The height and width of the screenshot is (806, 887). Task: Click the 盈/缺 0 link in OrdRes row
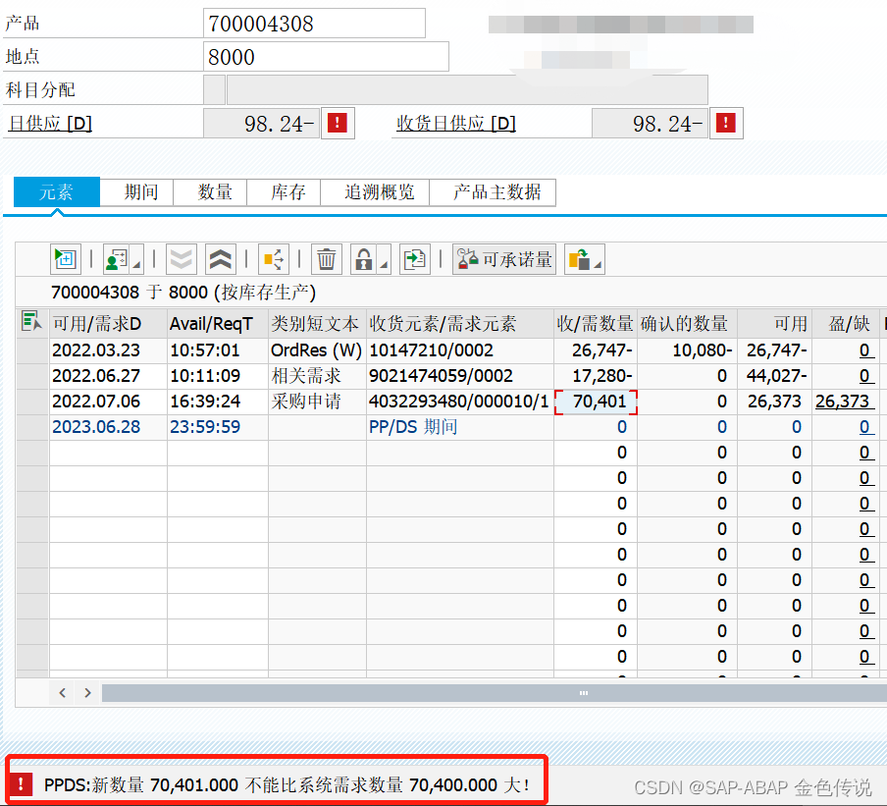point(865,350)
